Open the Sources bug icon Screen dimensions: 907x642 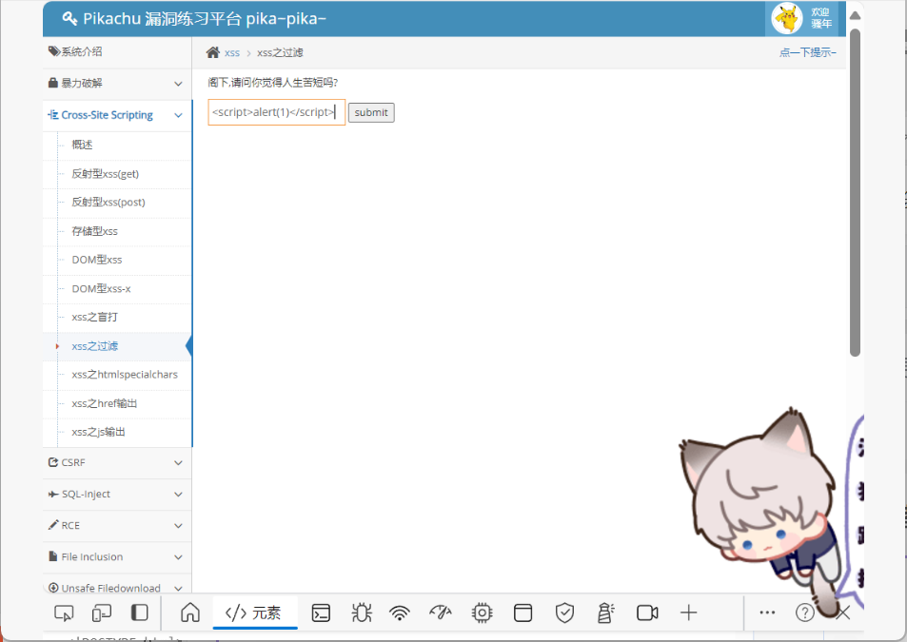(362, 613)
